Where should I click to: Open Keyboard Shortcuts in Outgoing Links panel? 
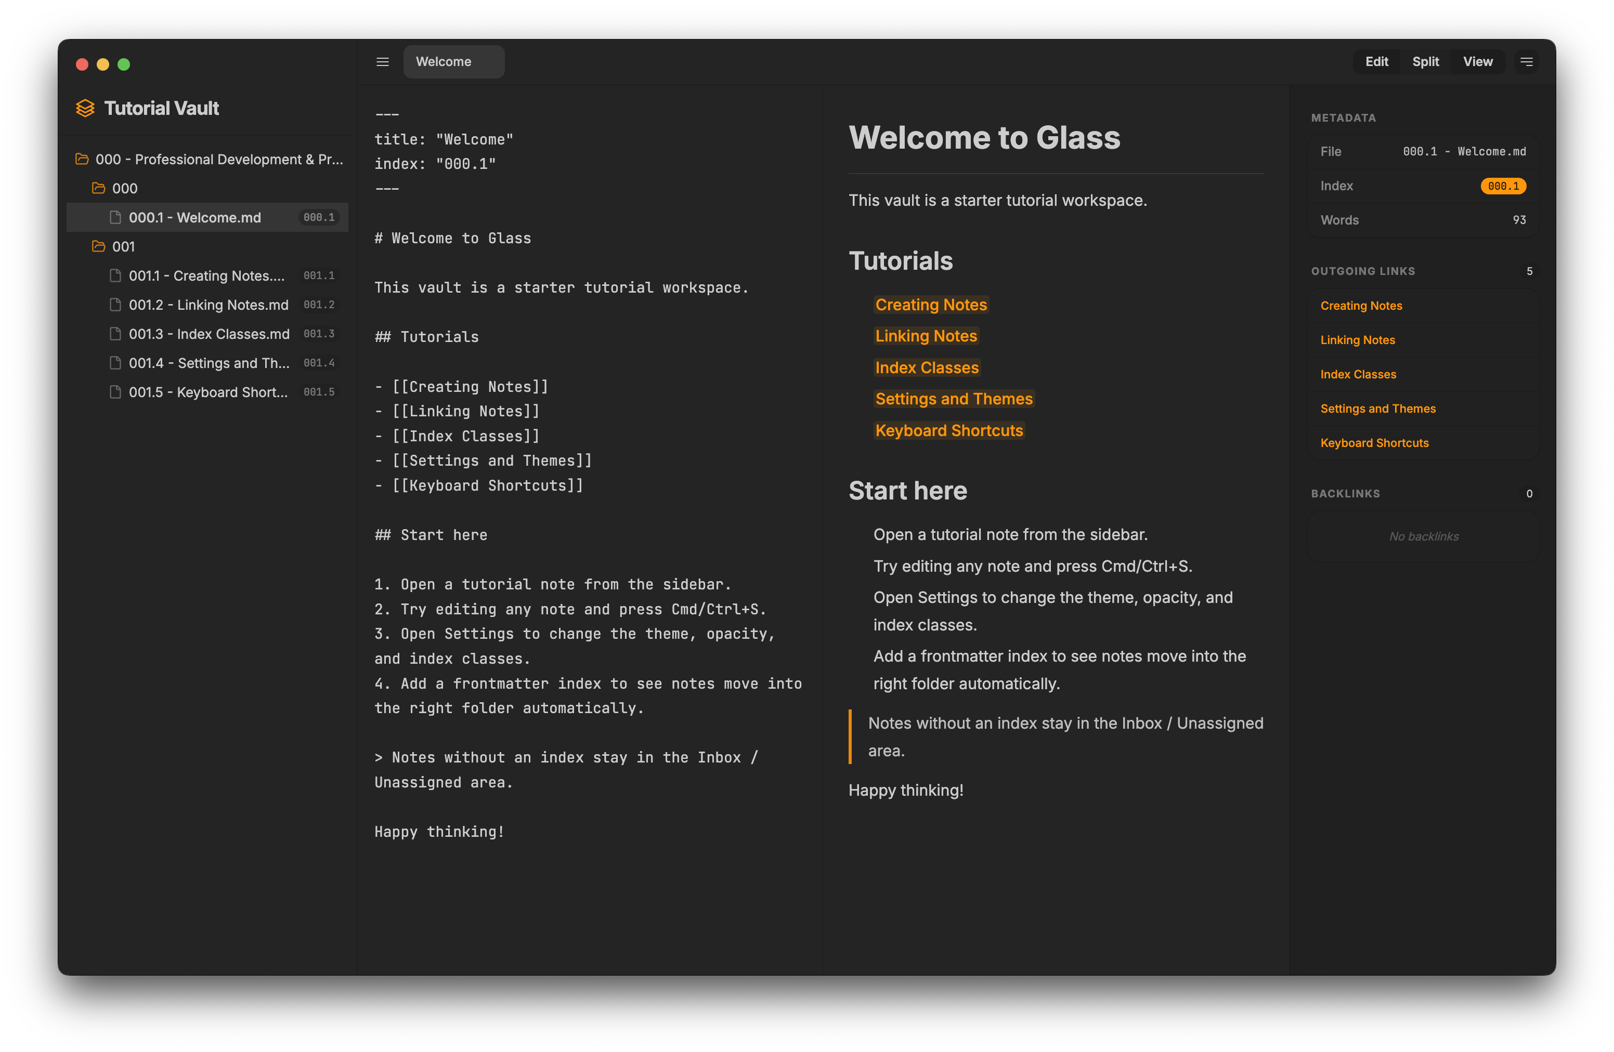1374,443
